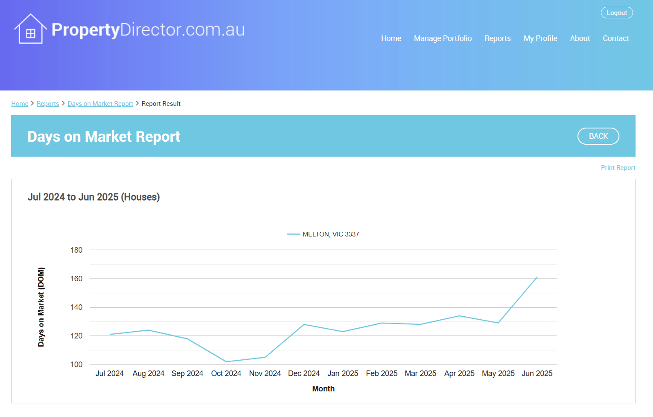Open the Home menu item
653x417 pixels.
[391, 38]
